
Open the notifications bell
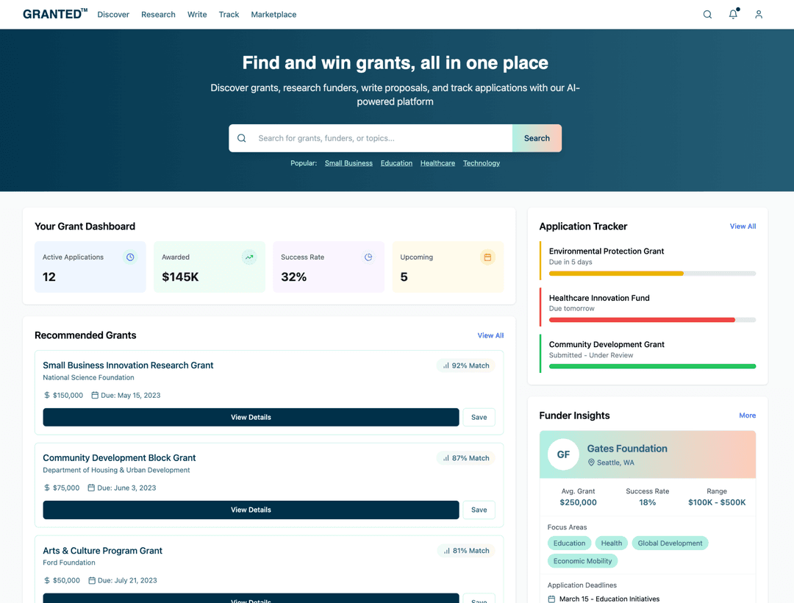(733, 15)
